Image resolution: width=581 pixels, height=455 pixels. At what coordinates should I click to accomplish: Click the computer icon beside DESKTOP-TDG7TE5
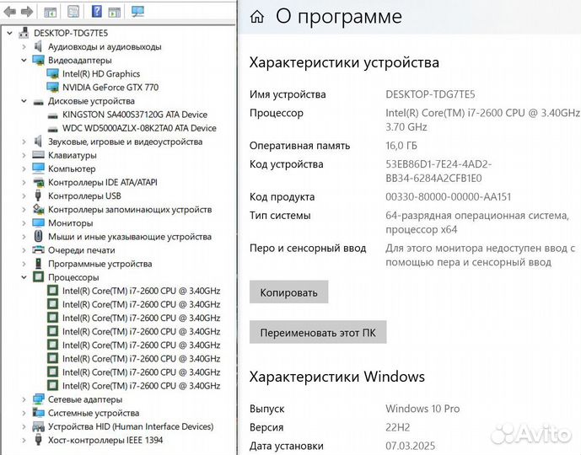click(x=24, y=33)
